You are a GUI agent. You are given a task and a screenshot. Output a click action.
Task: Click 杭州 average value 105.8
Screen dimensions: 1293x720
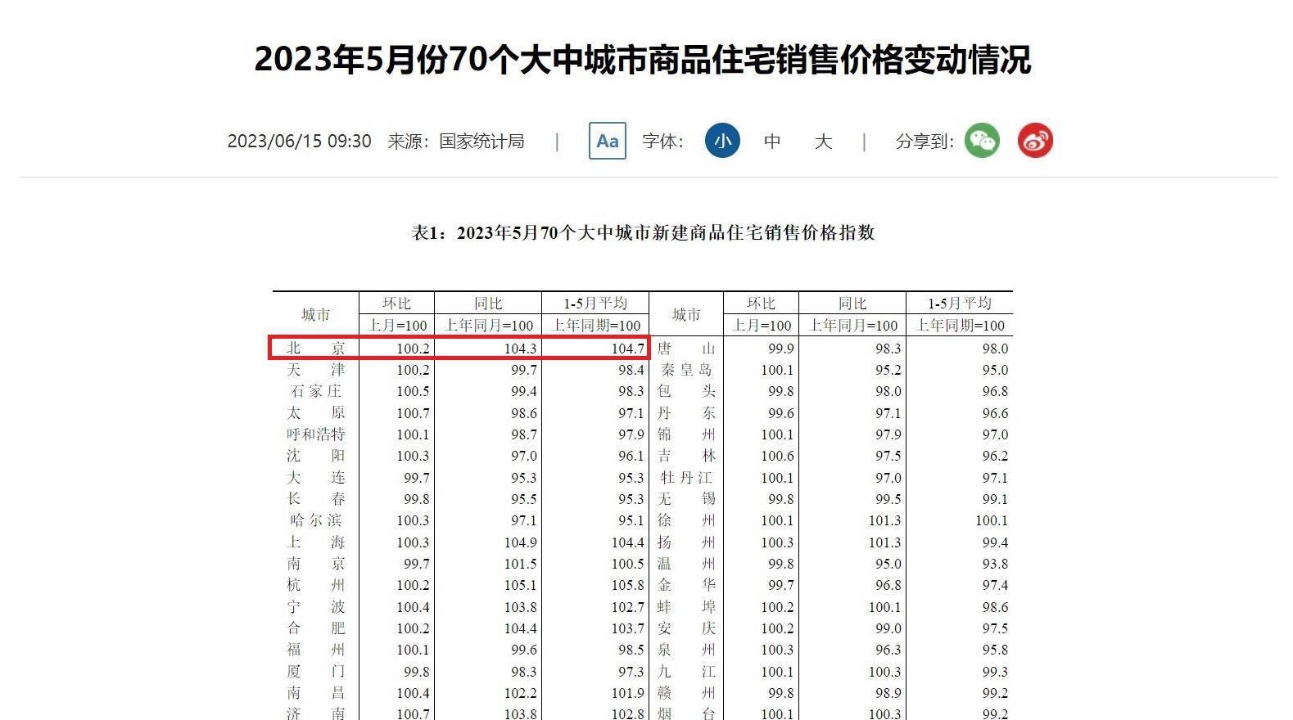(627, 586)
